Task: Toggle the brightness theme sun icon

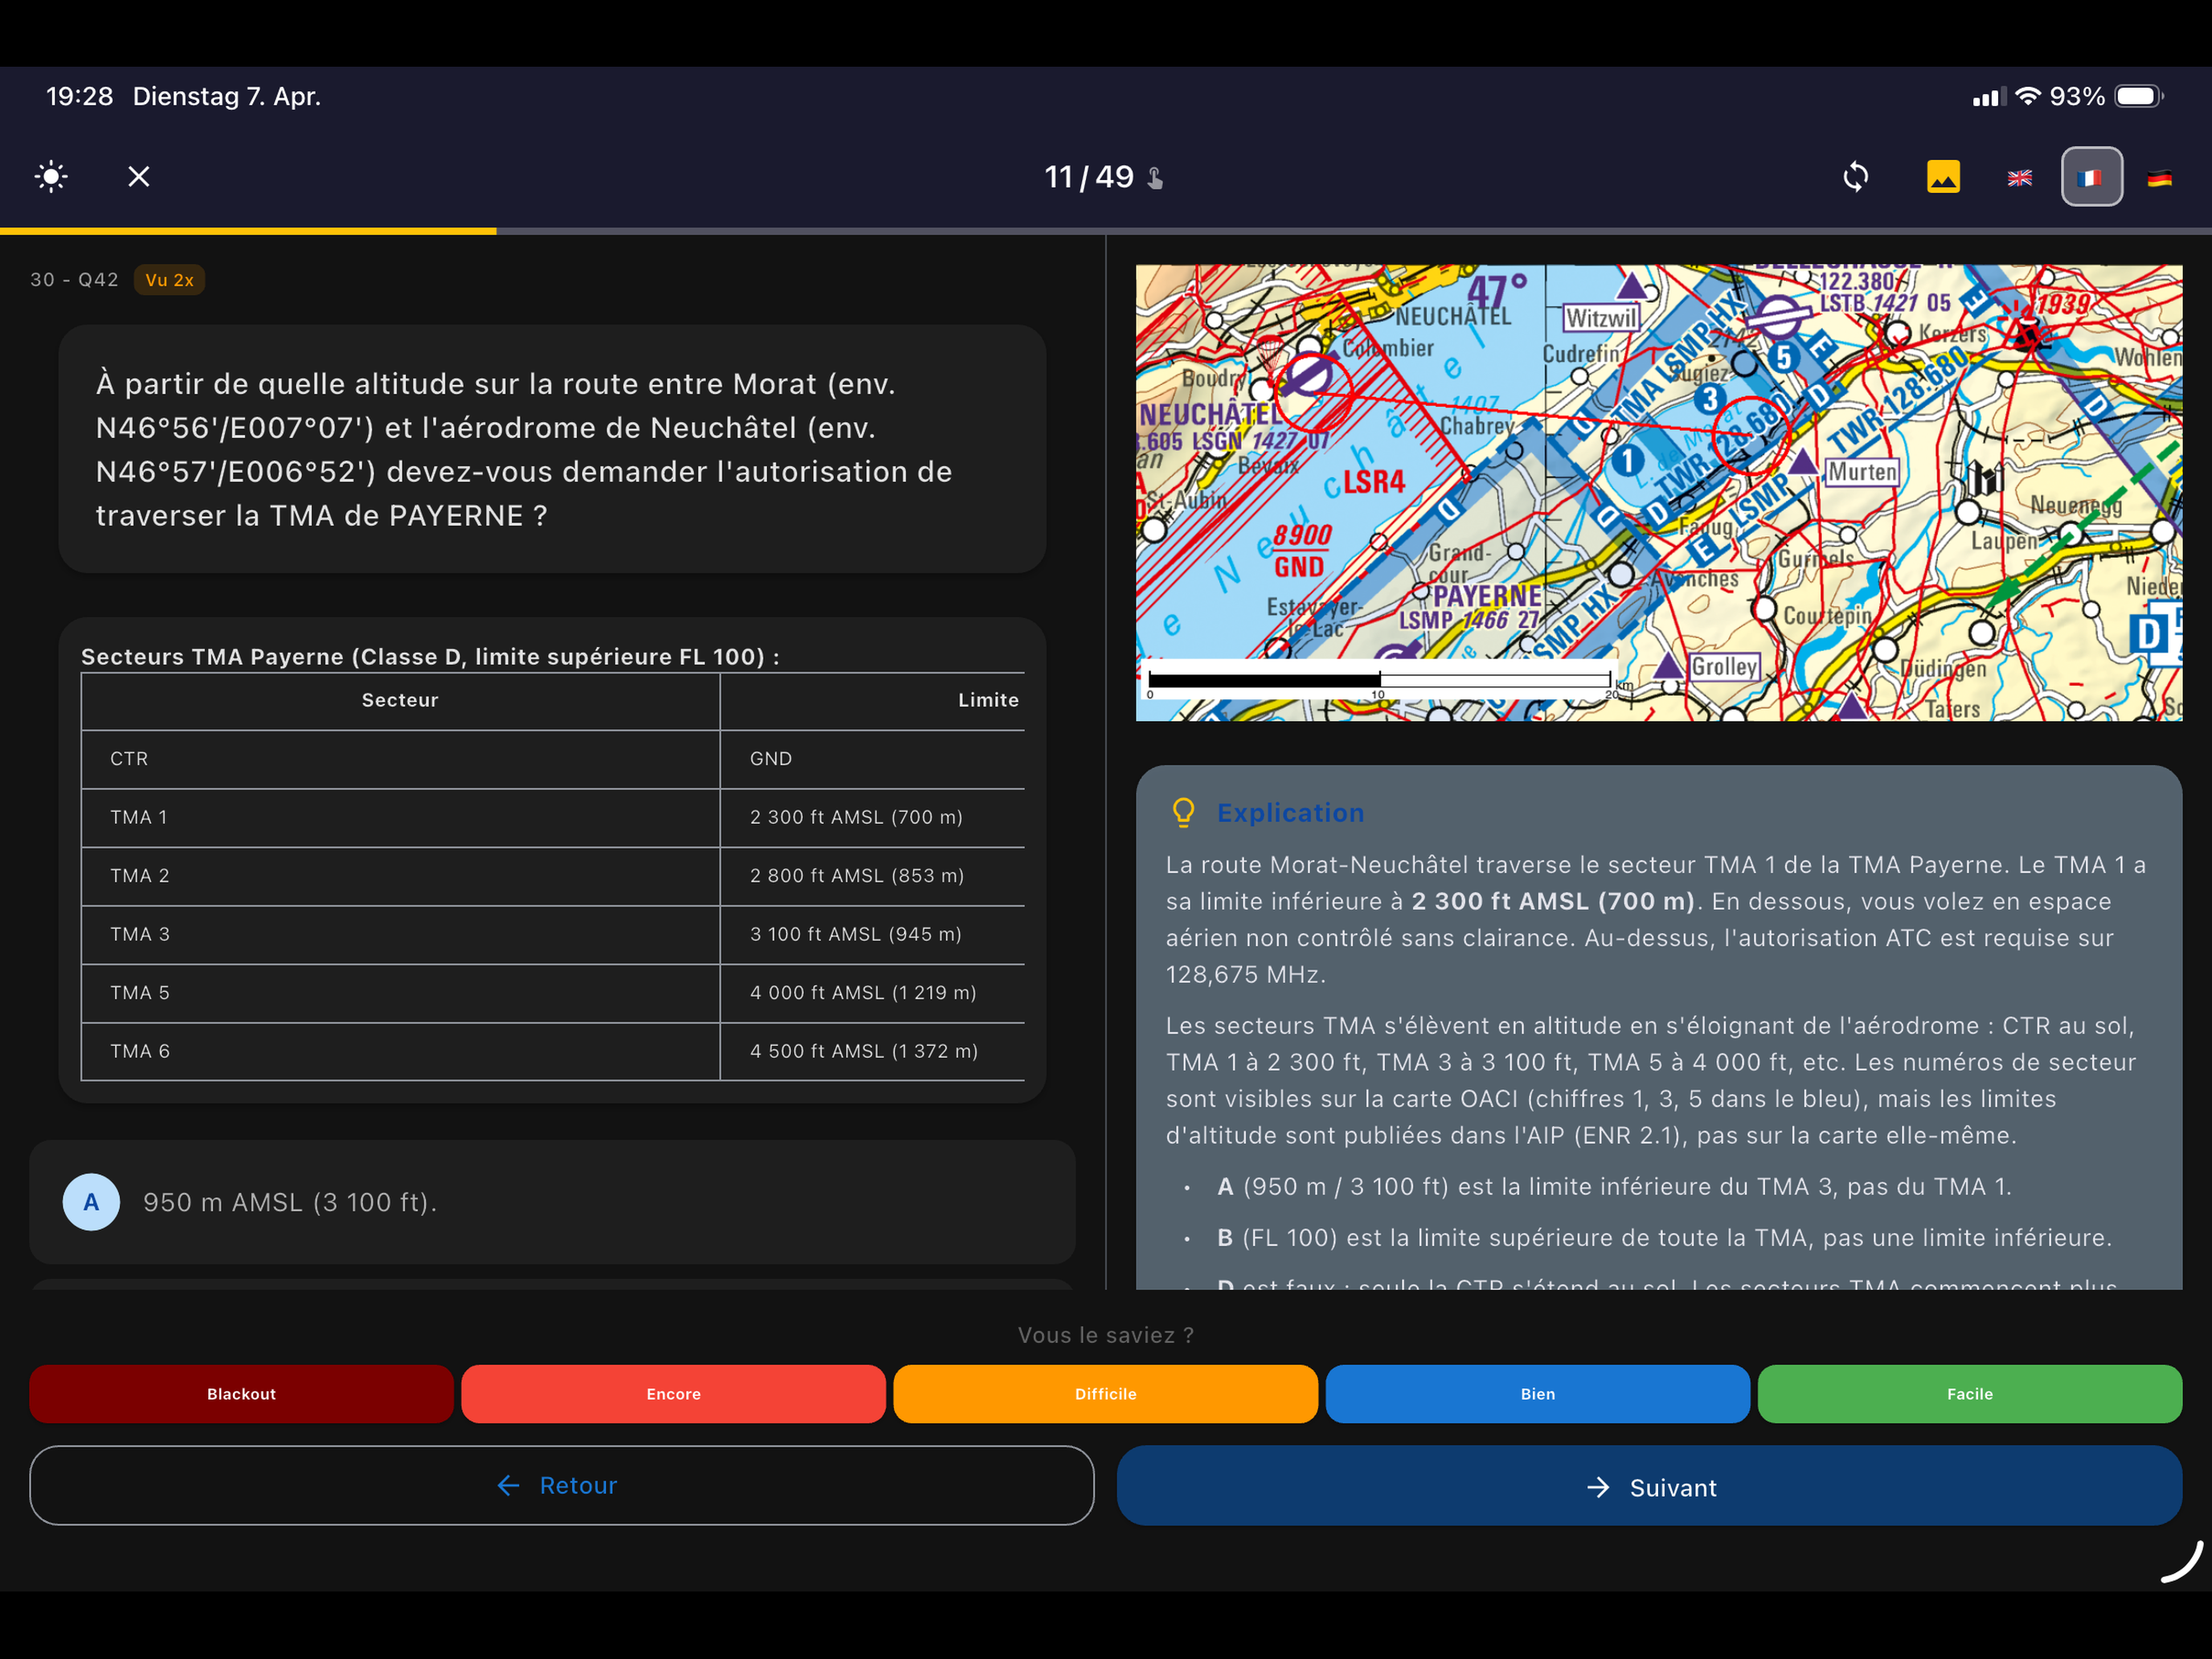Action: (51, 177)
